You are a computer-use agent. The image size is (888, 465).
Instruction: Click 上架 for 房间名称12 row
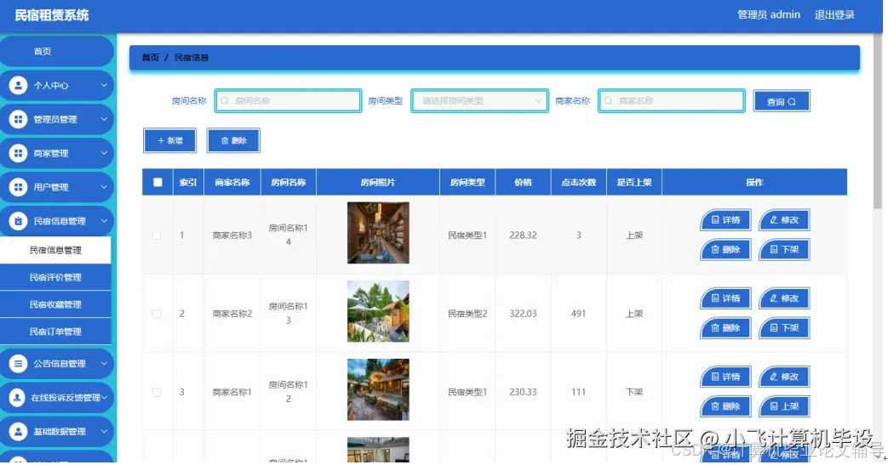tap(784, 406)
